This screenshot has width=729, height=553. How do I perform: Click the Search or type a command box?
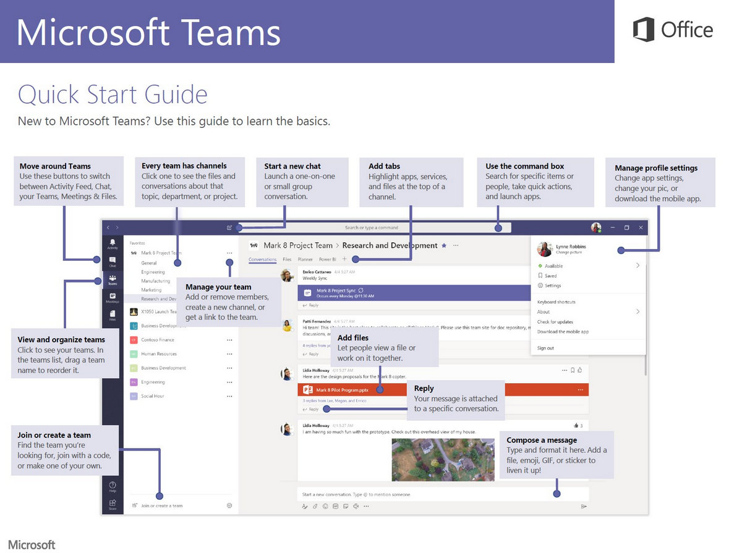[375, 228]
